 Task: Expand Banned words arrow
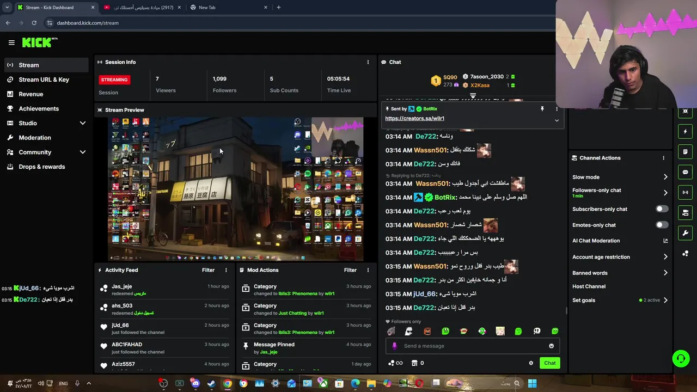pos(665,273)
